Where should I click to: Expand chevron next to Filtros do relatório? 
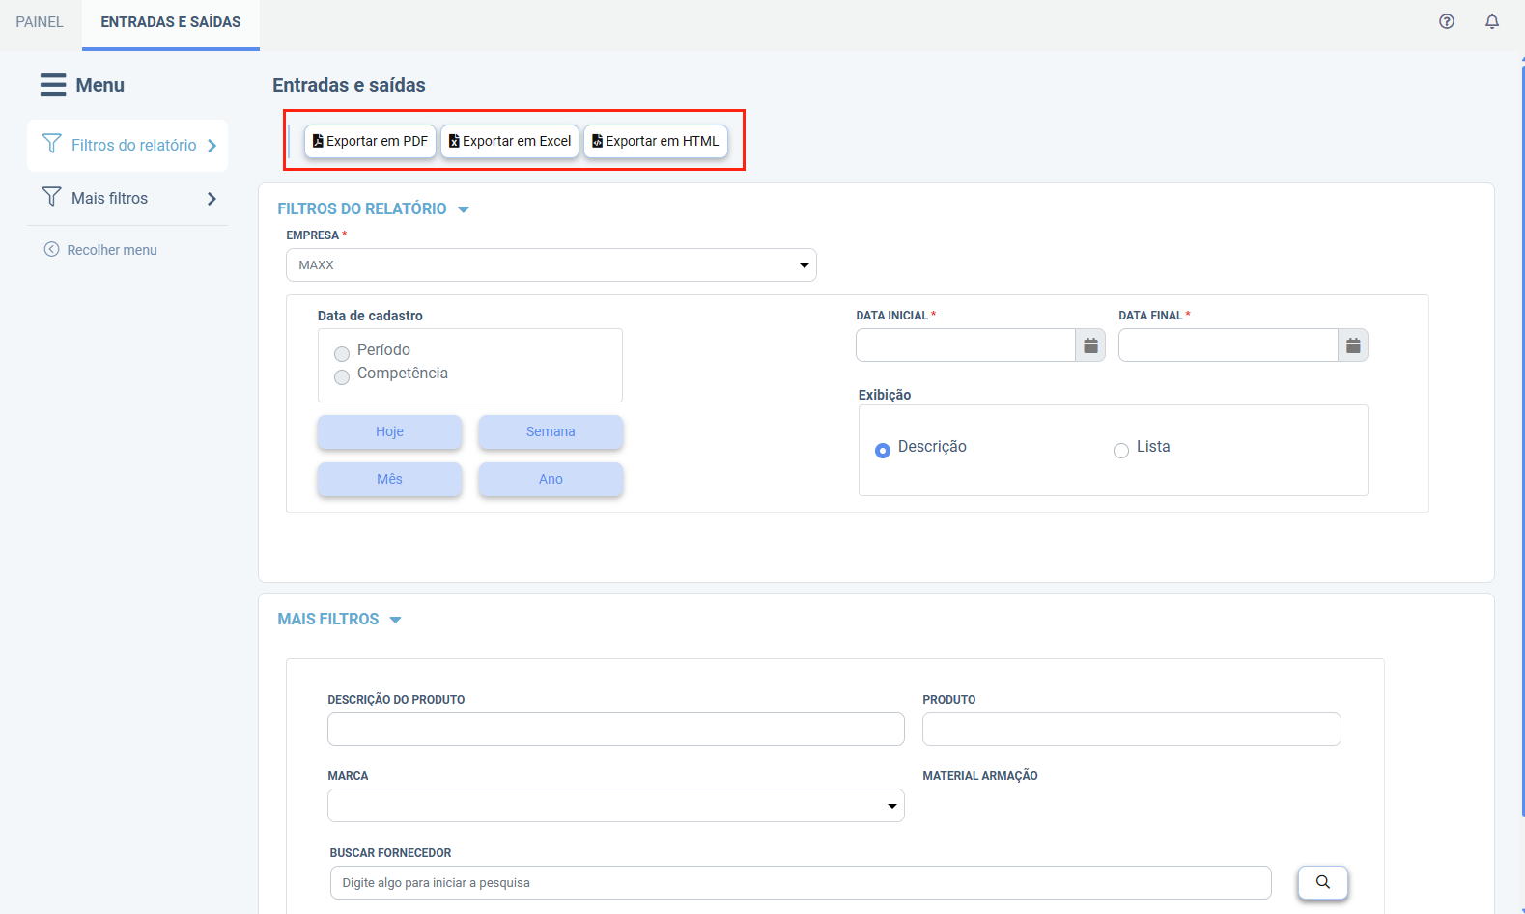pos(212,146)
